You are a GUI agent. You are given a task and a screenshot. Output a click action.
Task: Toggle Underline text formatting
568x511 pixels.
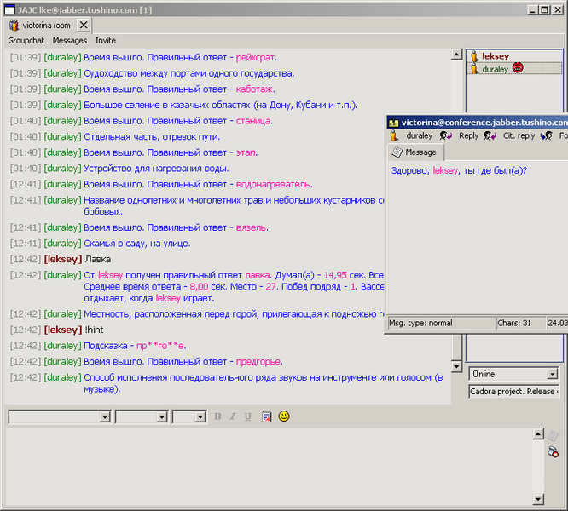tap(247, 416)
